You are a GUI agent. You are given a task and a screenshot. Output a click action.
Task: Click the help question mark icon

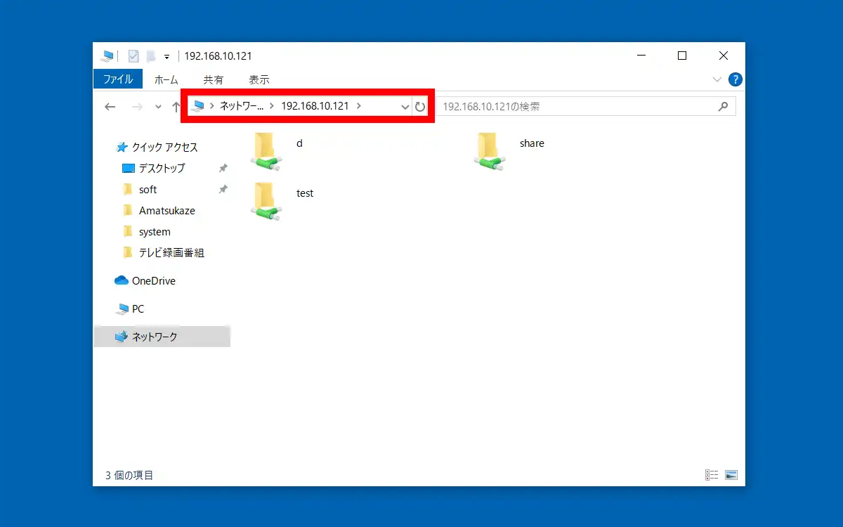[x=735, y=79]
